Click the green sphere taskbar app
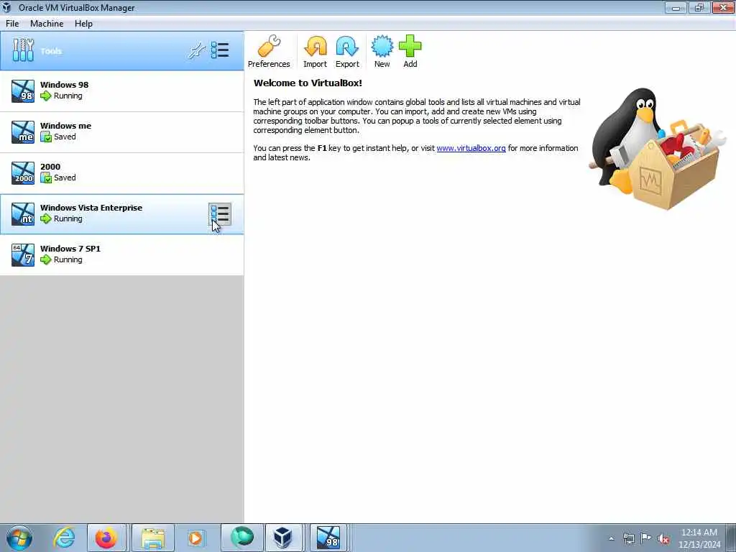This screenshot has width=736, height=552. coord(241,538)
